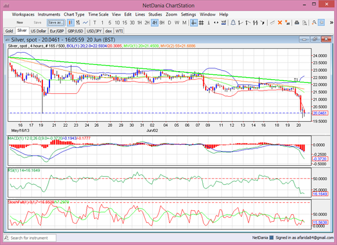Click the Search for instrument field
The width and height of the screenshot is (337, 245).
pyautogui.click(x=30, y=238)
